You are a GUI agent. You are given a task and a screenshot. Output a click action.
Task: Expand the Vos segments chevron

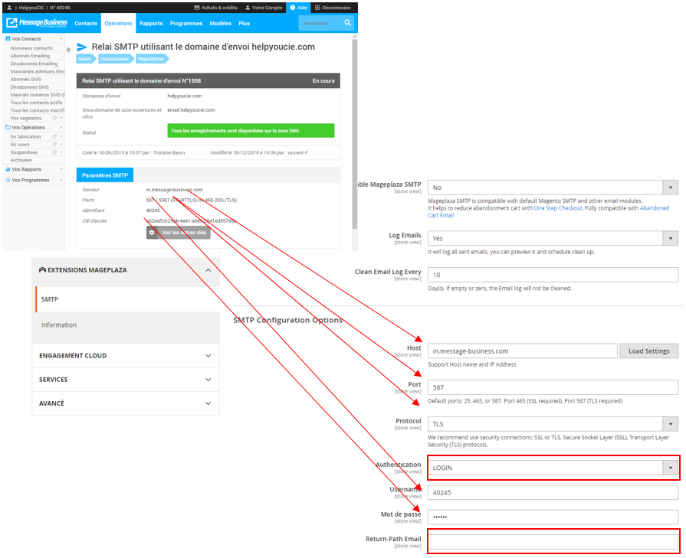[x=61, y=118]
